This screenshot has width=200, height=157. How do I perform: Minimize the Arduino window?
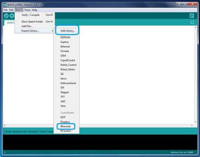pos(179,4)
